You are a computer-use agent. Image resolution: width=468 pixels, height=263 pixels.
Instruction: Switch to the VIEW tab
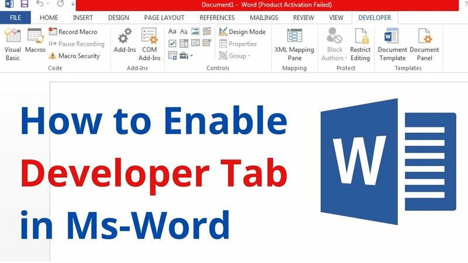pos(336,18)
